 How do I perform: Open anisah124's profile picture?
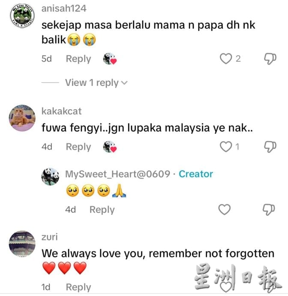click(22, 16)
